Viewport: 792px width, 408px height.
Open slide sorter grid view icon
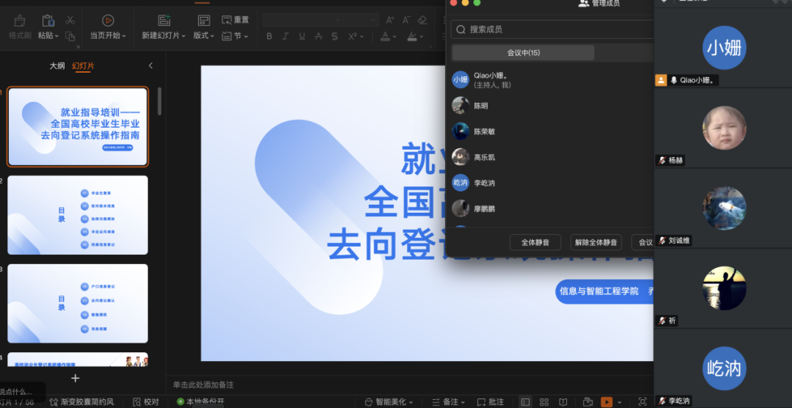[545, 402]
